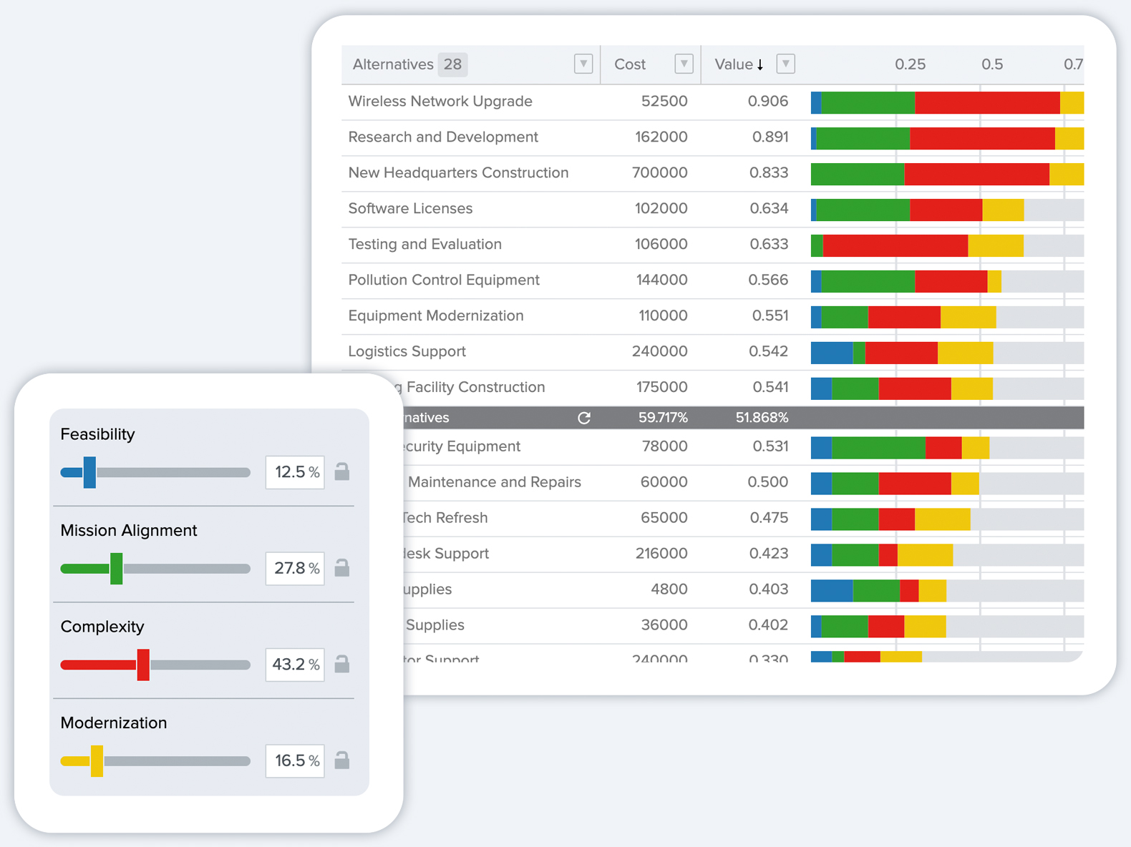
Task: Open the Alternatives column filter dropdown
Action: coord(583,64)
